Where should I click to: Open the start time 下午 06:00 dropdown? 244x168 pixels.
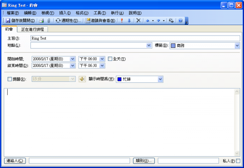(102, 59)
